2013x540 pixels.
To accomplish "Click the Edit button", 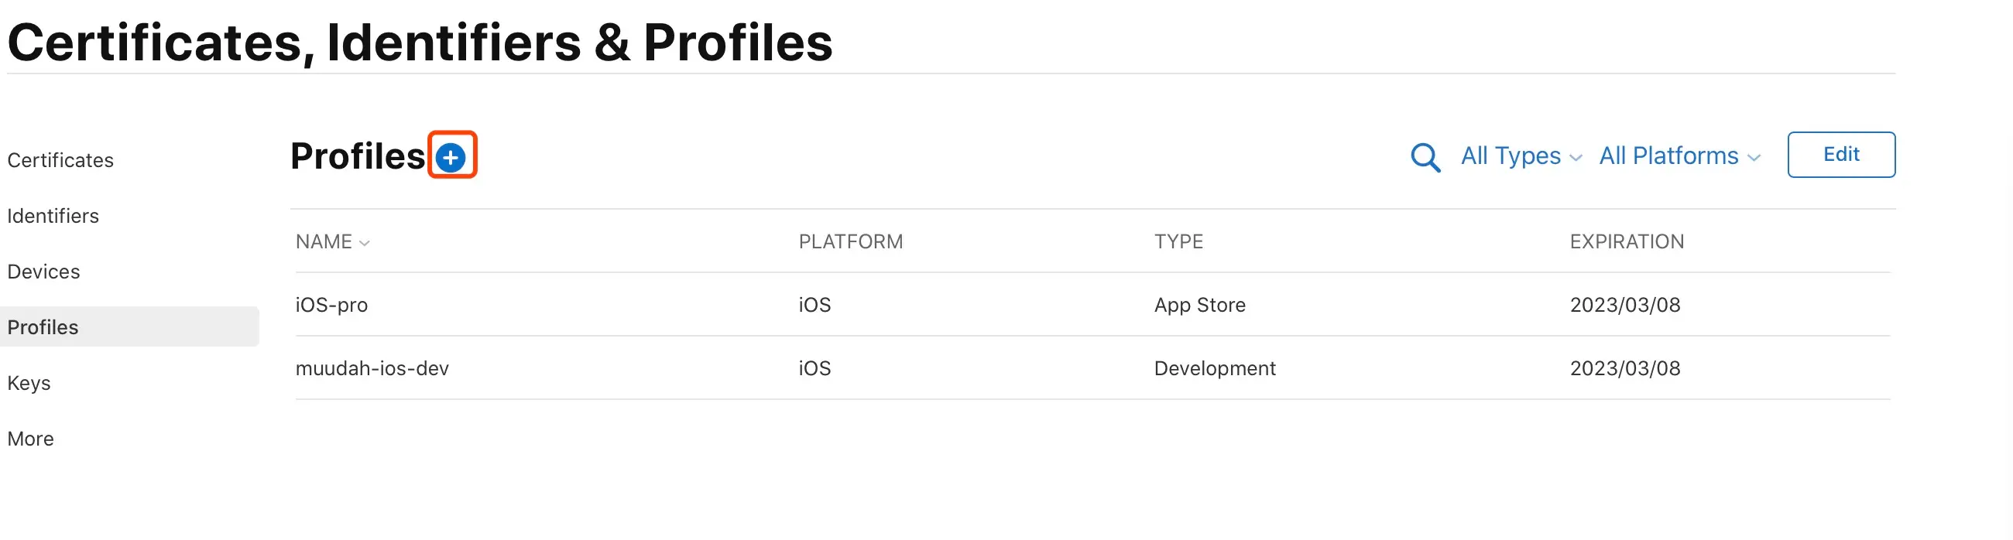I will pos(1840,155).
